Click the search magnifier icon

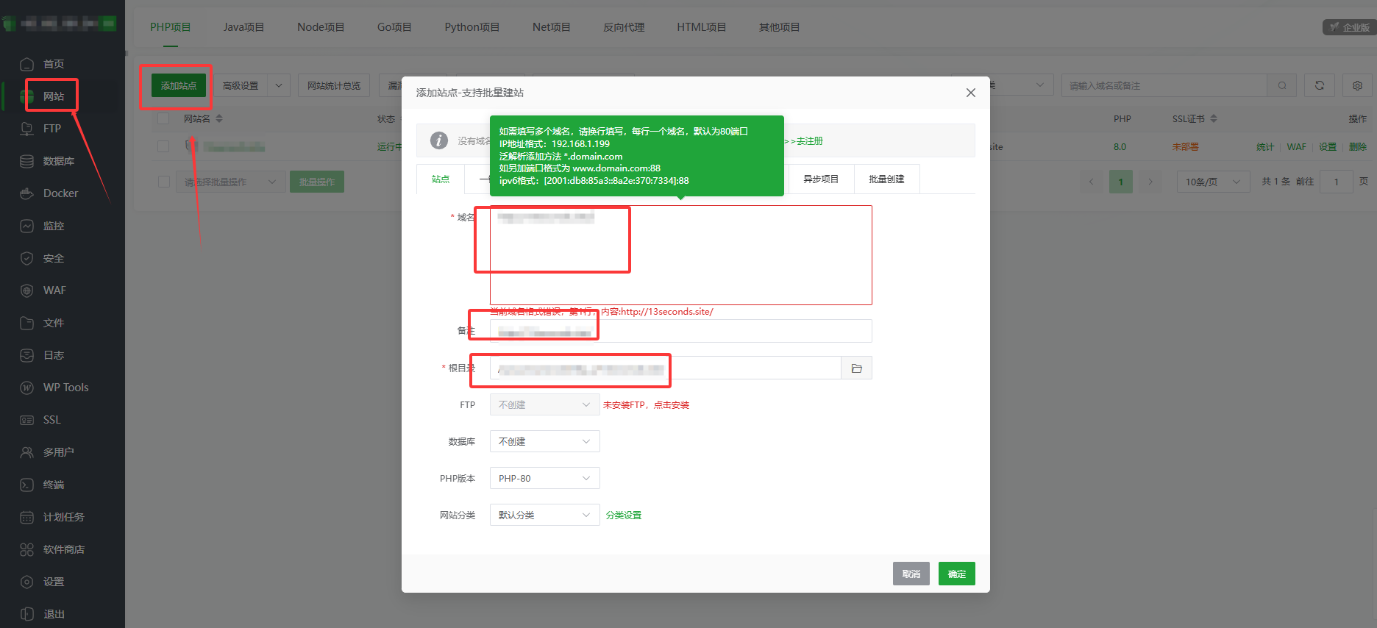pyautogui.click(x=1282, y=85)
